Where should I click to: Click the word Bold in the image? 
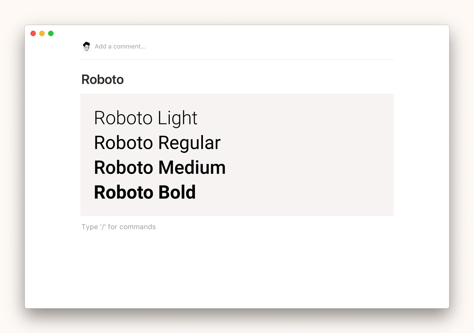tap(177, 193)
